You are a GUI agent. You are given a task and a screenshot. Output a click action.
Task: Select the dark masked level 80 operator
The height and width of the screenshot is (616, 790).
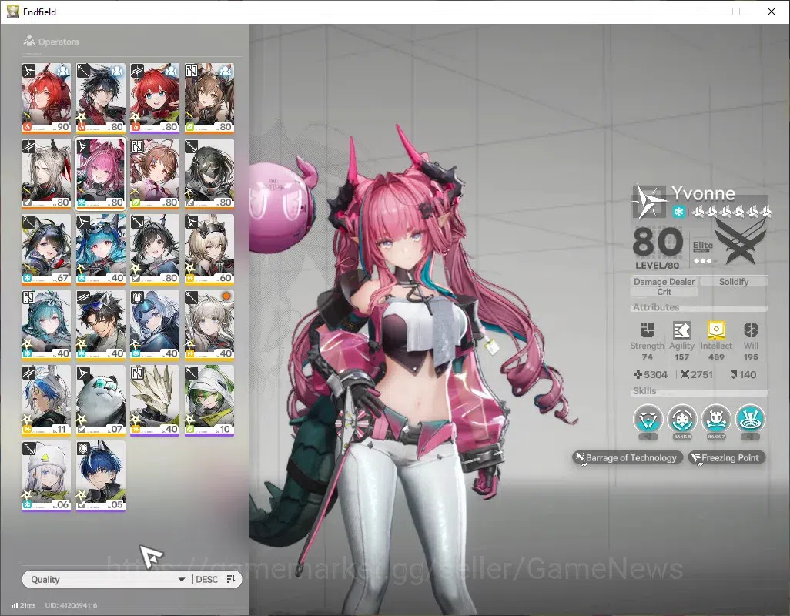click(209, 173)
